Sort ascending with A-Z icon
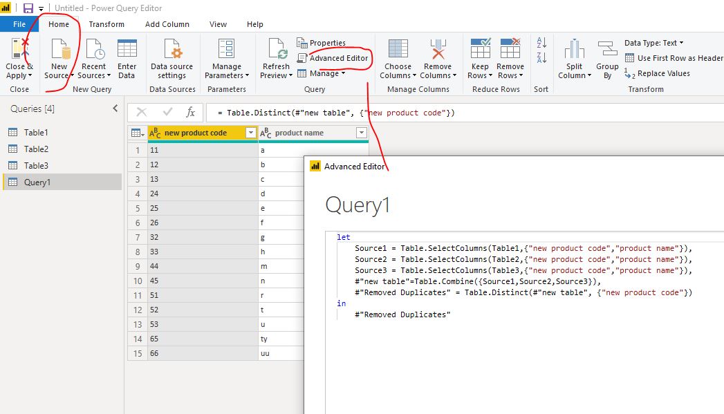 [541, 42]
